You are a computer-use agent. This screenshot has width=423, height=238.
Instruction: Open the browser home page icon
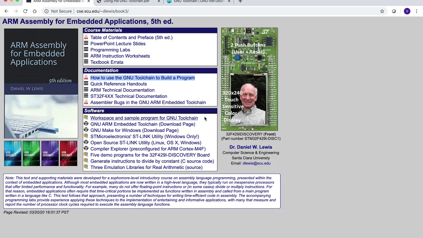coord(34,11)
